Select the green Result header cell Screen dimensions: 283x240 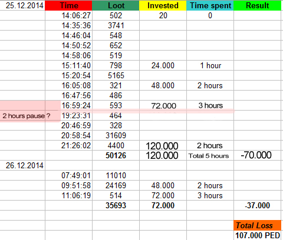click(x=258, y=5)
